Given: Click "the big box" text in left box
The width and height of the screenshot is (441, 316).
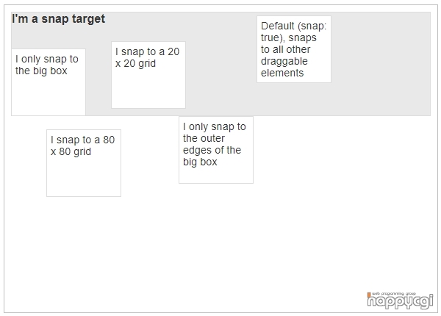Looking at the screenshot, I should tap(41, 71).
